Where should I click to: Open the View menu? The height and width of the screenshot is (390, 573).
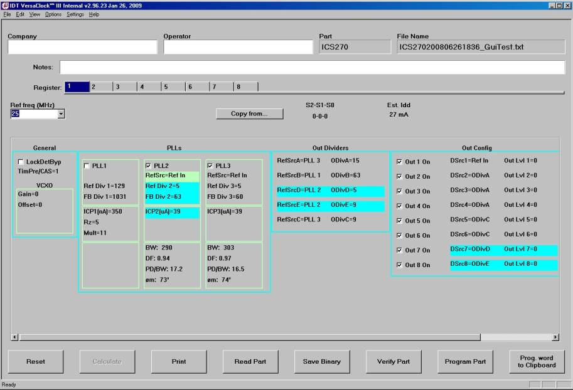(x=35, y=14)
